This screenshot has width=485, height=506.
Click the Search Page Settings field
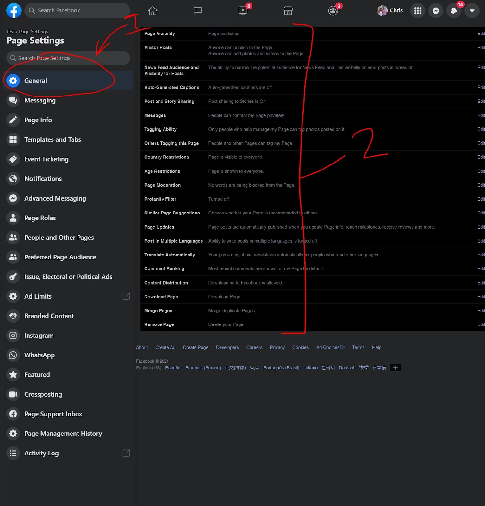[x=68, y=58]
